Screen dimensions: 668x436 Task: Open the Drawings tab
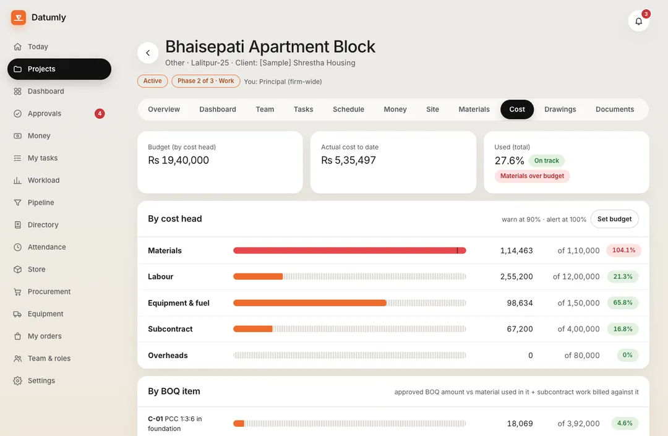click(560, 109)
